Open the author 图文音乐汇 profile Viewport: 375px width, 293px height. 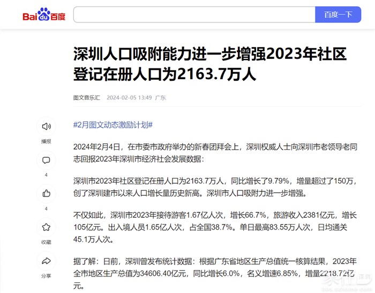tap(86, 98)
